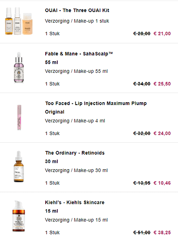This screenshot has width=178, height=241.
Task: Open the Kiehl's pump bottle thumbnail
Action: tap(19, 216)
